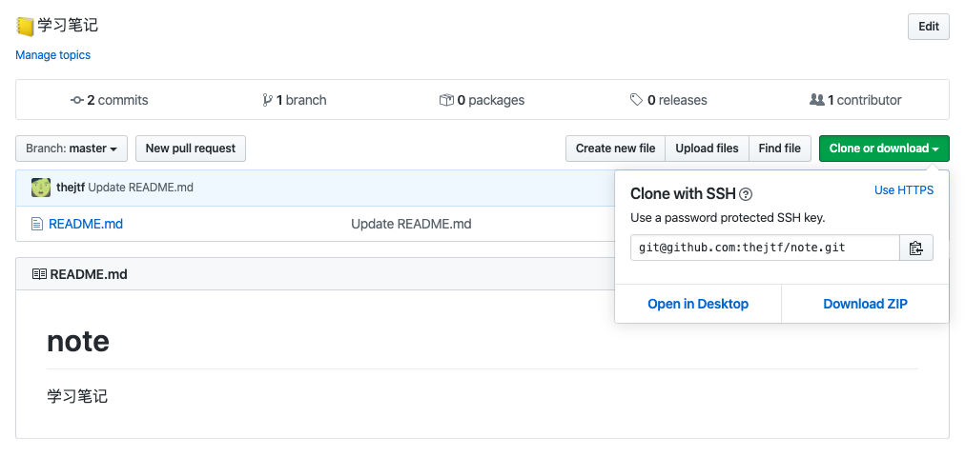
Task: Open the 0 packages page
Action: point(482,100)
